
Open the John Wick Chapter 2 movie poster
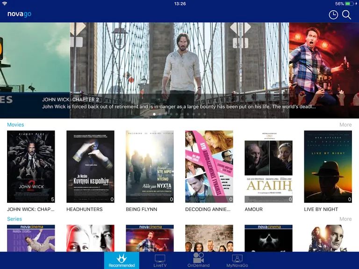coord(31,167)
